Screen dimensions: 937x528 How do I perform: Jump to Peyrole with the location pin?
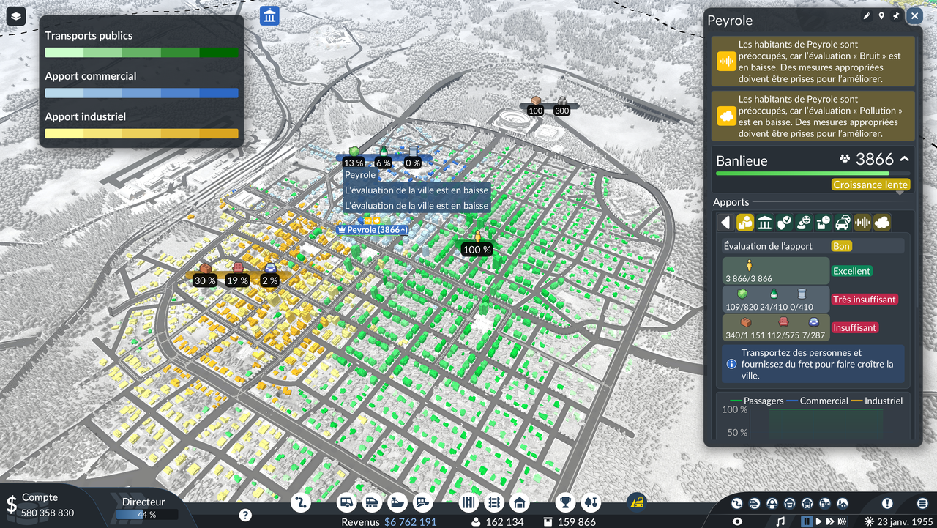(881, 16)
